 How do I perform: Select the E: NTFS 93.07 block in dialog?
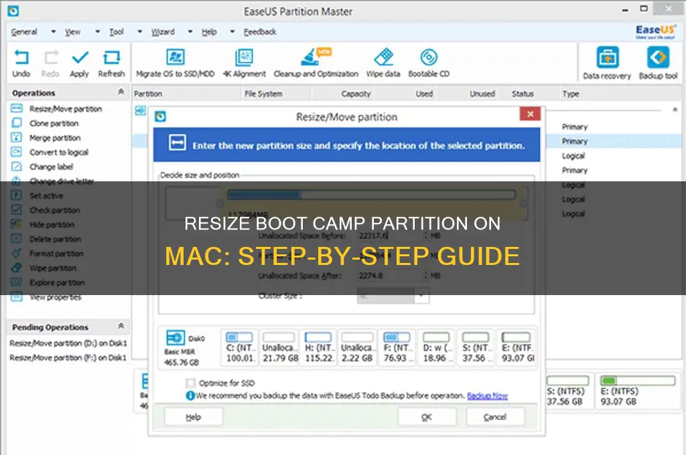[x=517, y=348]
